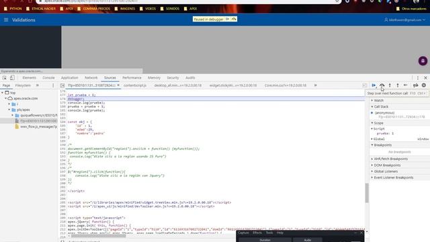The width and height of the screenshot is (430, 242).
Task: Collapse the Breakpoints section
Action: pos(382,145)
